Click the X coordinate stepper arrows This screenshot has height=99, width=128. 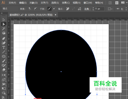coord(126,9)
